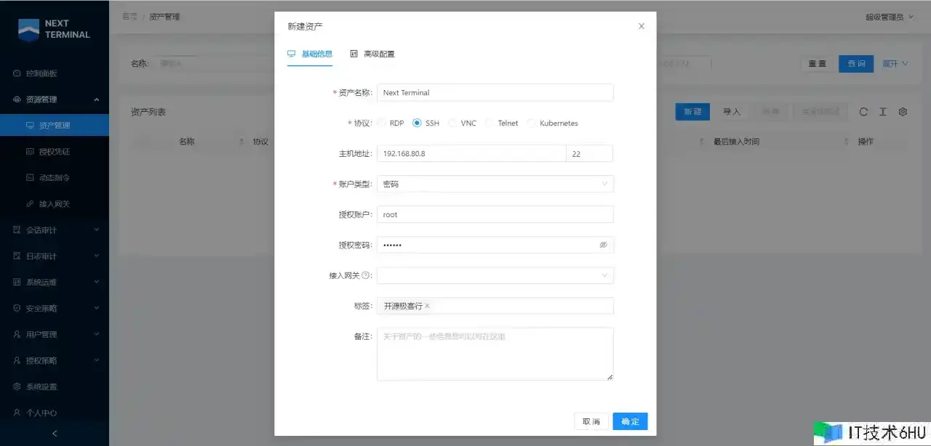Click the help icon next to 接入网关
Image resolution: width=931 pixels, height=446 pixels.
pos(366,276)
